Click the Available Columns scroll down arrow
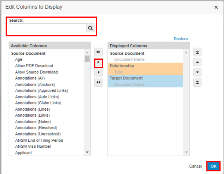This screenshot has width=224, height=174. pos(87,152)
